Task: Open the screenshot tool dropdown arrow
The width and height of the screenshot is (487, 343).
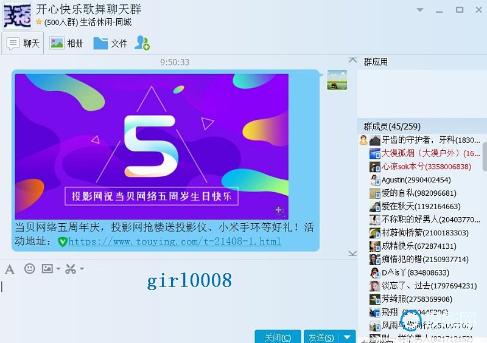Action: click(x=82, y=269)
